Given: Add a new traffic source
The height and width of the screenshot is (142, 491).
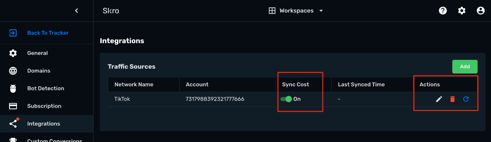Looking at the screenshot, I should tap(465, 66).
